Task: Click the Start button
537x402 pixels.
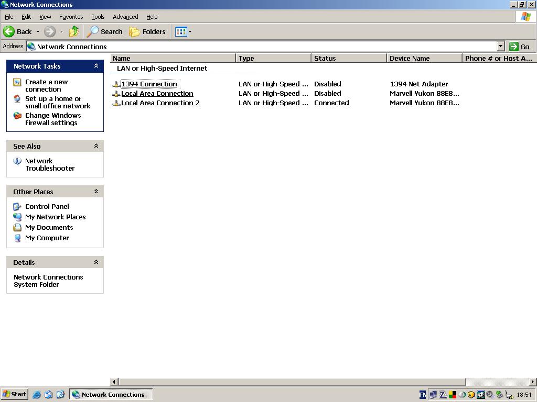Action: [x=14, y=394]
